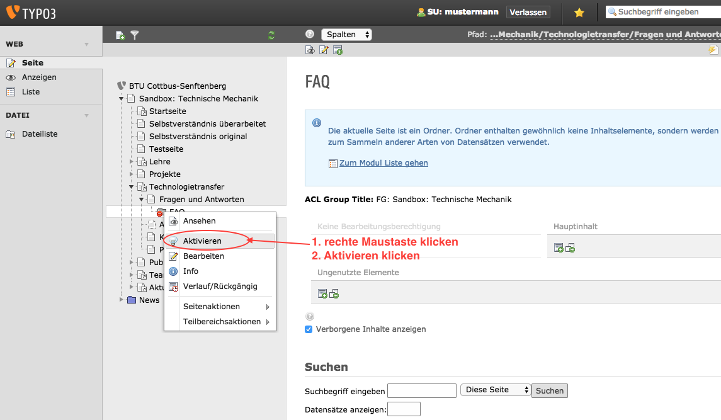
Task: Choose Aktivieren in the context menu
Action: click(202, 241)
